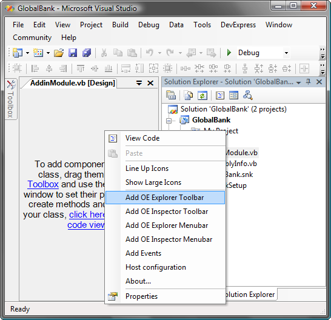
Task: Click the 'click here' link in designer
Action: [87, 215]
